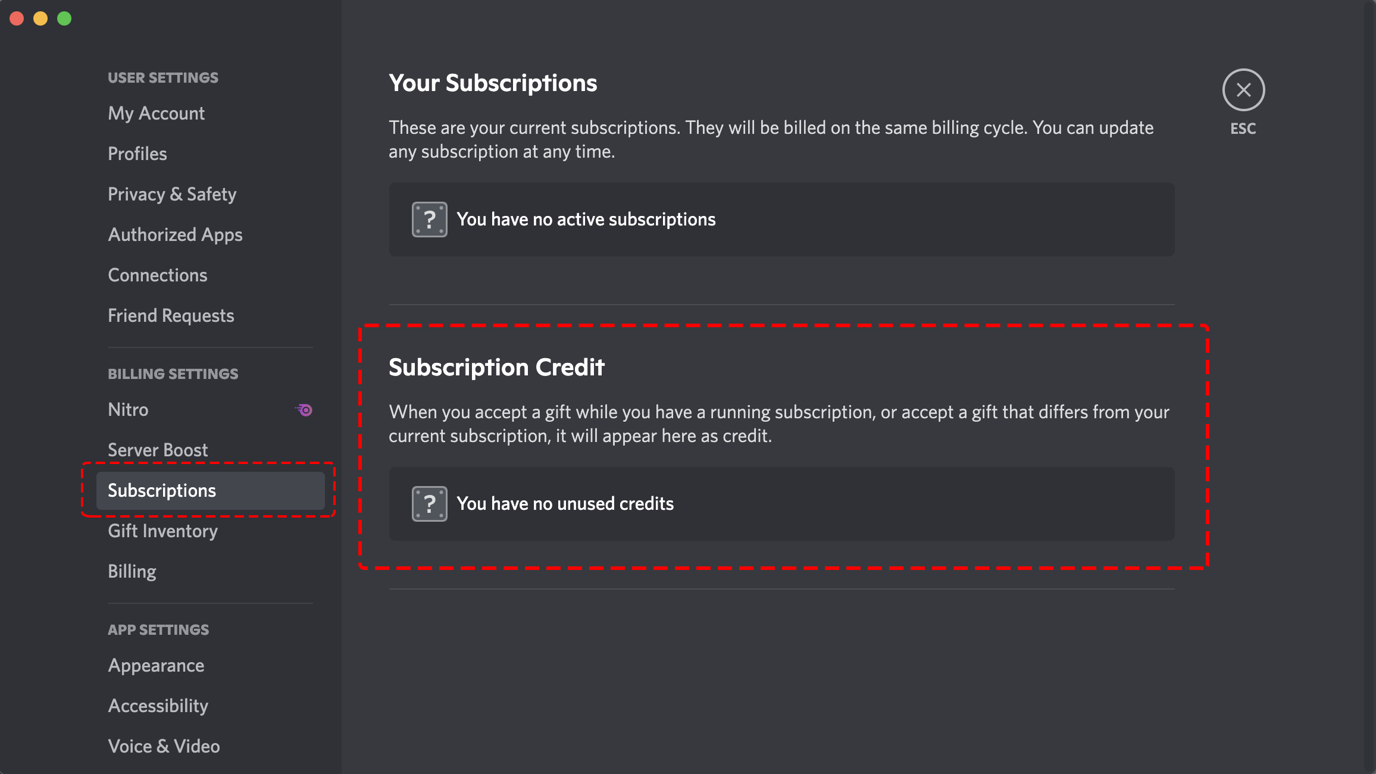This screenshot has height=774, width=1376.
Task: Open the Appearance settings
Action: click(x=156, y=665)
